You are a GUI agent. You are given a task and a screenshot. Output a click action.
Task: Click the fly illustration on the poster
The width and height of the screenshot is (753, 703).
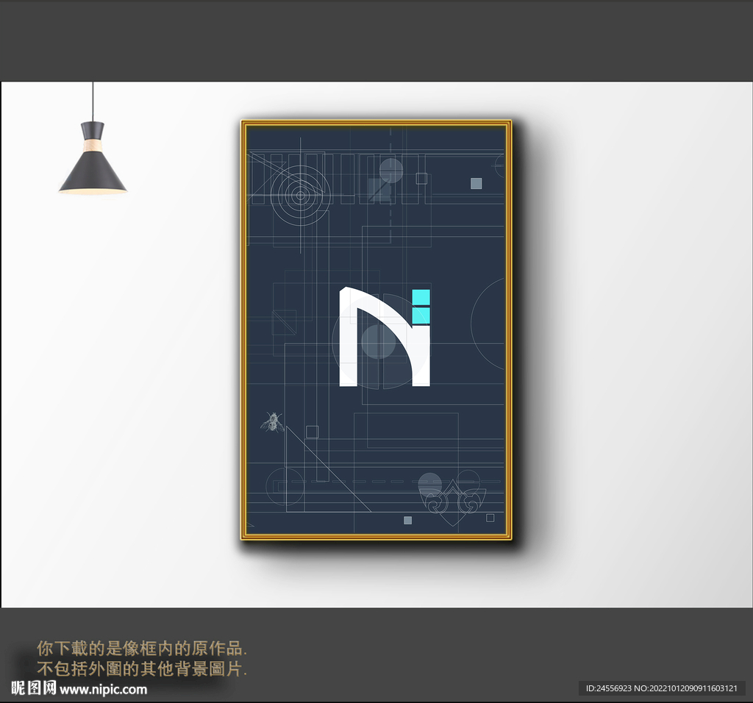coord(272,422)
